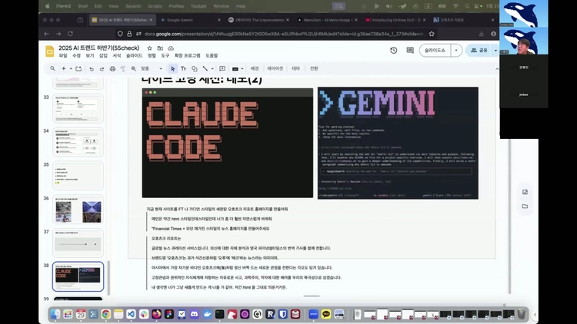This screenshot has width=577, height=324.
Task: Click the input tools keyboard icon
Action: tap(235, 68)
